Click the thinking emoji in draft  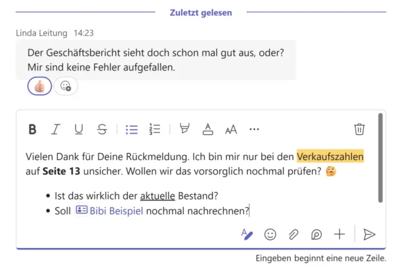(x=331, y=171)
